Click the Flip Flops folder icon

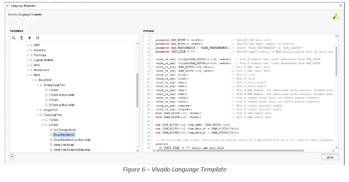[31, 55]
